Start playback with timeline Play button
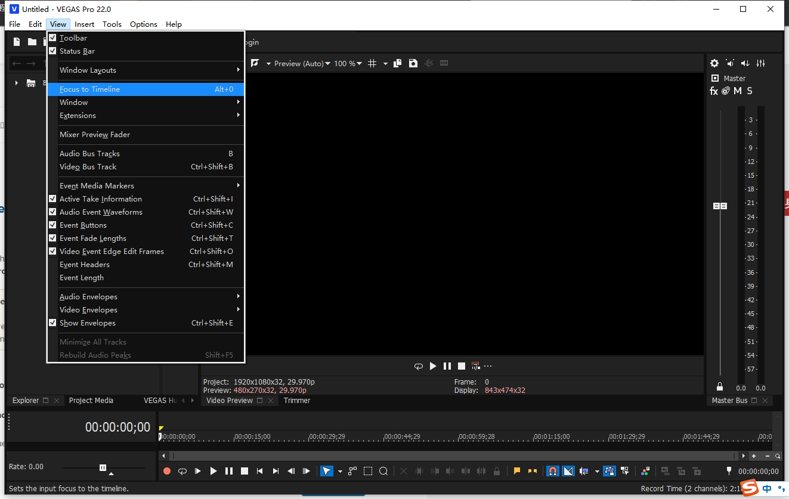 tap(214, 471)
